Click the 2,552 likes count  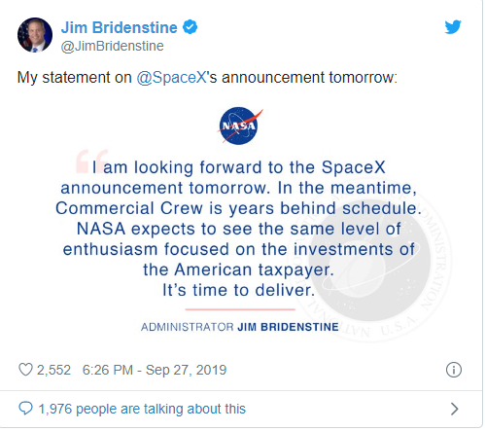click(53, 370)
